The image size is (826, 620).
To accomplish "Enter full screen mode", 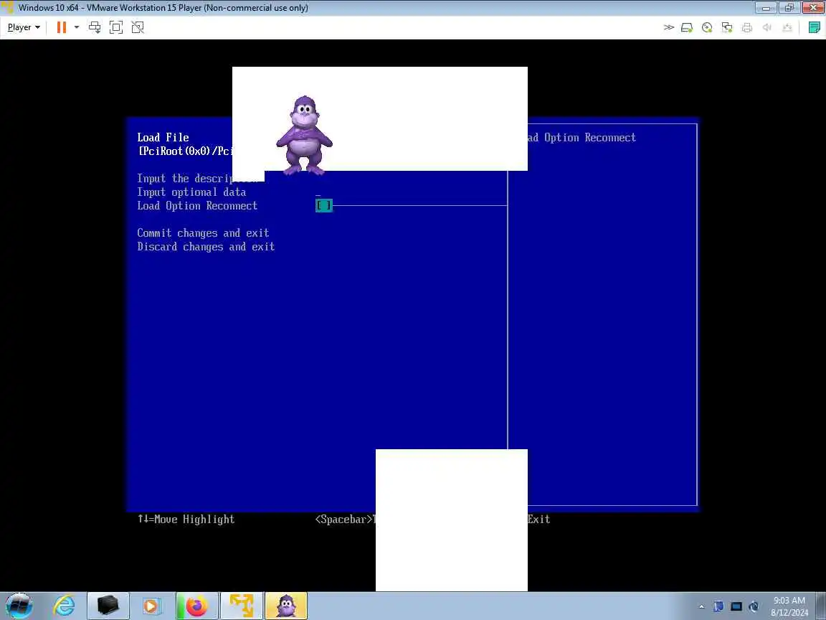I will pos(116,27).
